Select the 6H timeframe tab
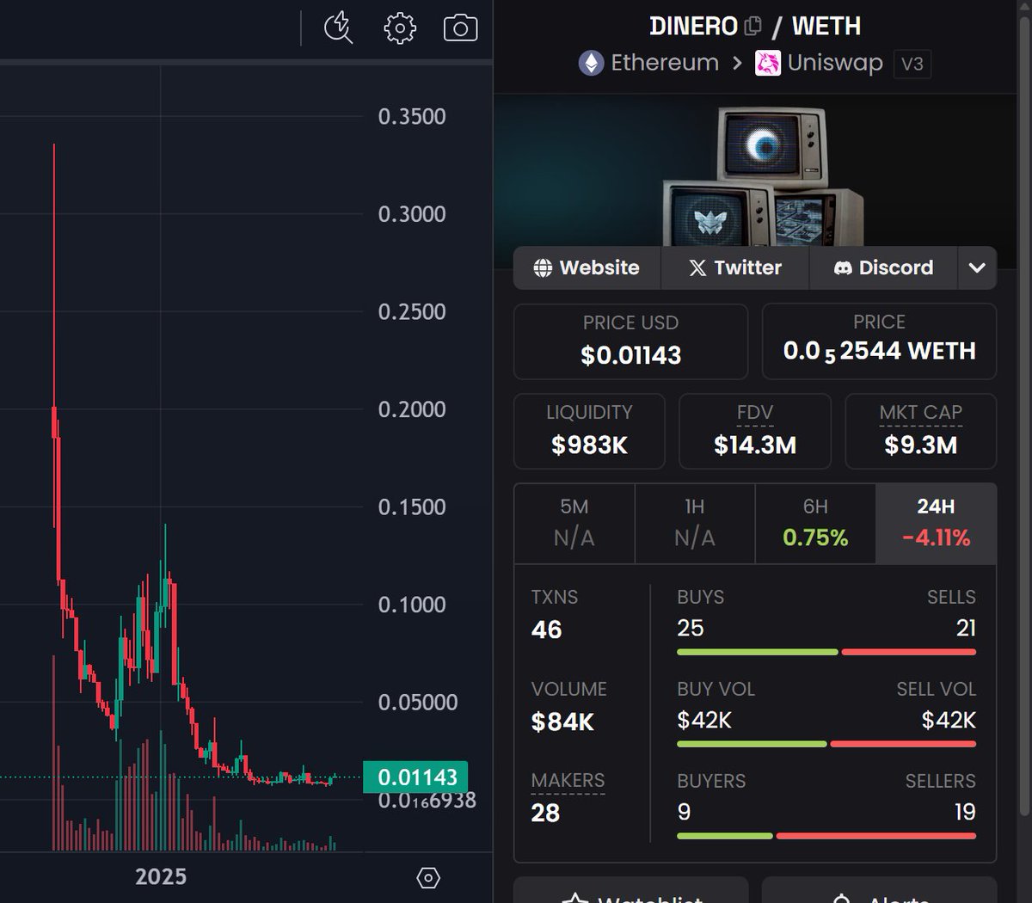Viewport: 1032px width, 903px height. pos(815,523)
